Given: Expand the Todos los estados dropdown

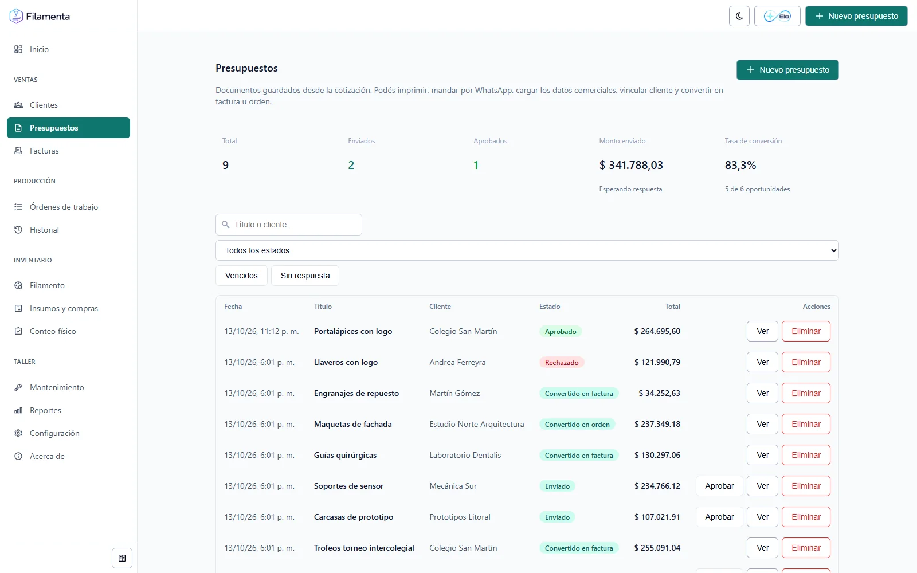Looking at the screenshot, I should coord(527,250).
